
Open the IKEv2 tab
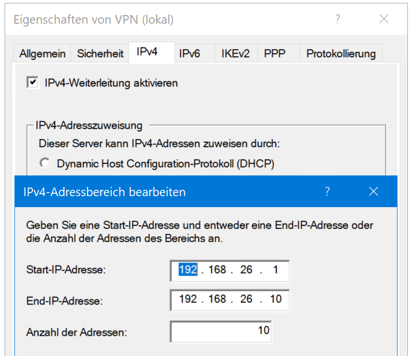[x=235, y=54]
